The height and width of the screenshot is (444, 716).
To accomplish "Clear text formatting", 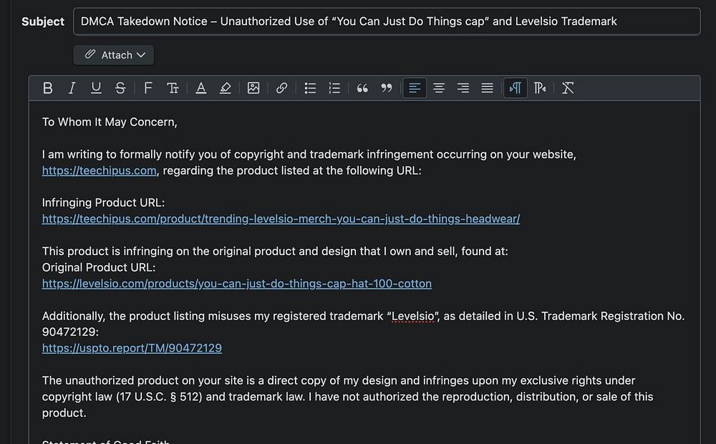I will [568, 88].
